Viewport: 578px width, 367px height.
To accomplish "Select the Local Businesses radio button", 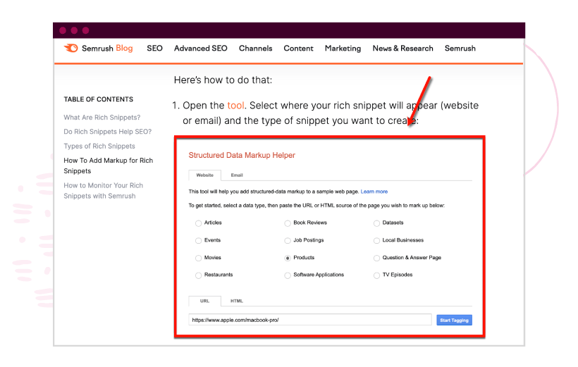I will click(376, 241).
